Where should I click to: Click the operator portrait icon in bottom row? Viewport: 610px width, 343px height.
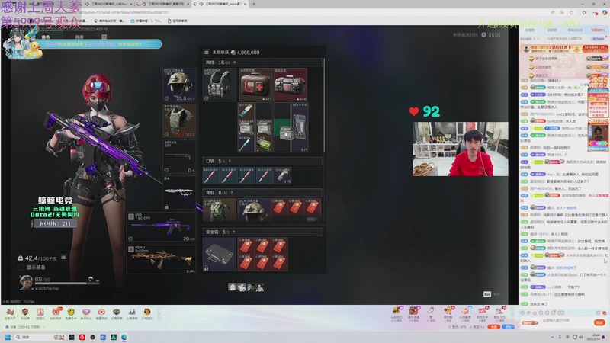[x=260, y=287]
